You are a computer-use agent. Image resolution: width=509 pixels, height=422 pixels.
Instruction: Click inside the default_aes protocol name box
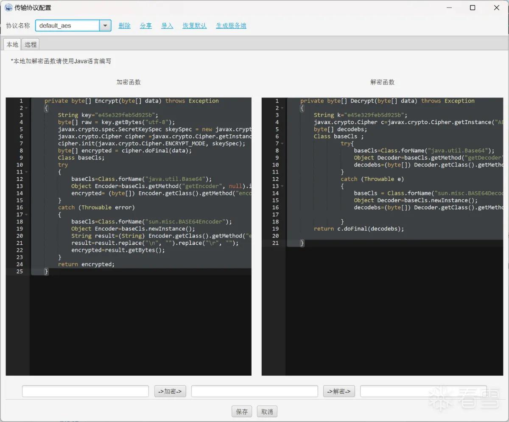pyautogui.click(x=67, y=25)
